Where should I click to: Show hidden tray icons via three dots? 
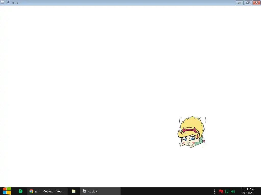tap(215, 191)
